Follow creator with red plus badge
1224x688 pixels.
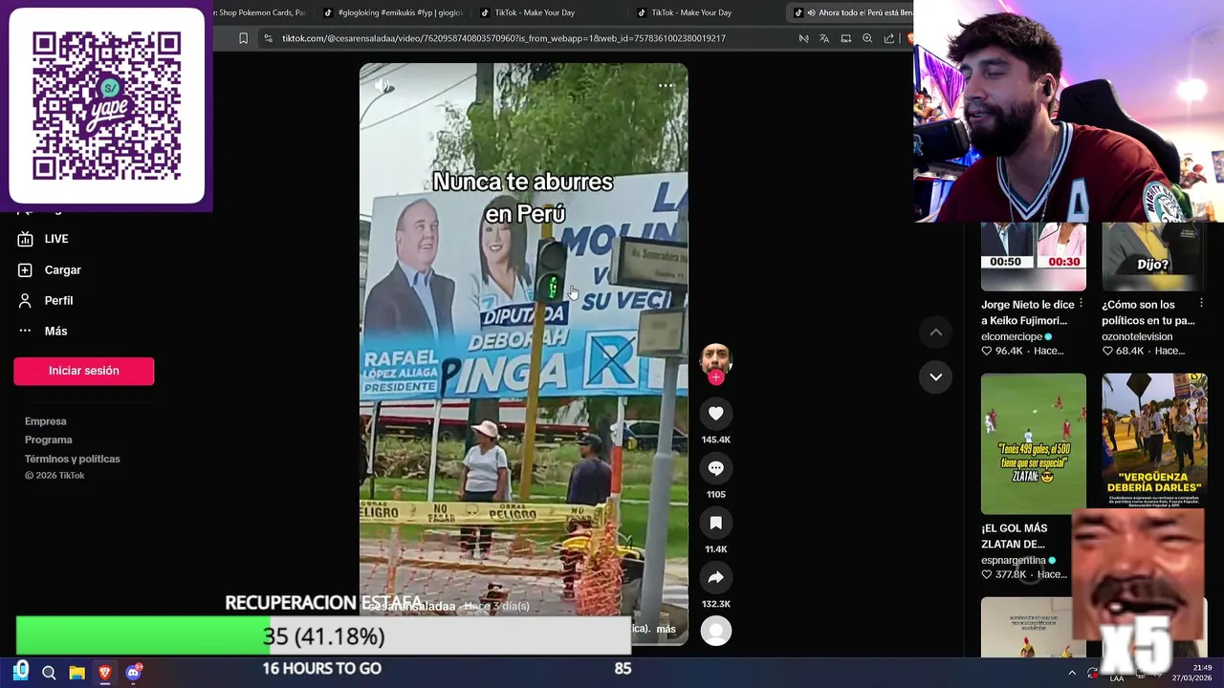point(716,377)
